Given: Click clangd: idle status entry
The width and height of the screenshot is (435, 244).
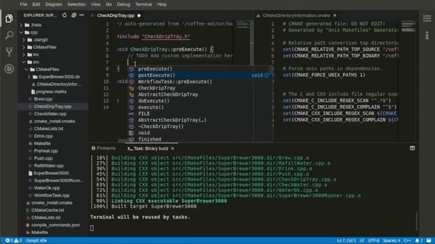Looking at the screenshot, I should 36,241.
